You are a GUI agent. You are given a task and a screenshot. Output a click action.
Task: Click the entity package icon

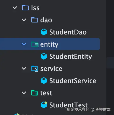click(35, 44)
